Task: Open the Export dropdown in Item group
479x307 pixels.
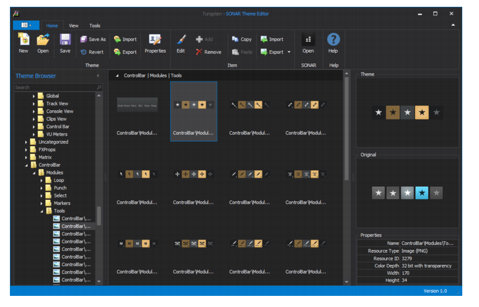Action: (x=289, y=52)
